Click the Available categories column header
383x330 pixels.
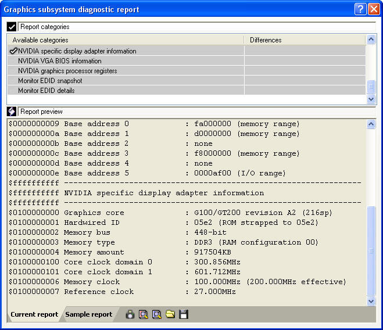[x=126, y=40]
